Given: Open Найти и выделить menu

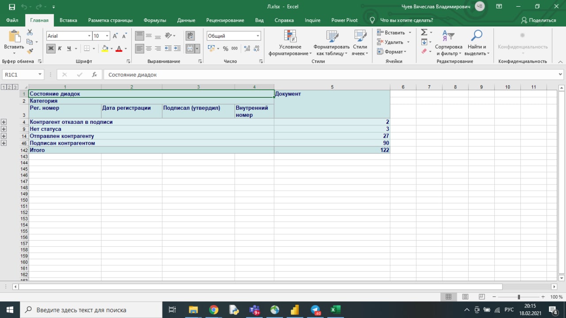Looking at the screenshot, I should (x=477, y=43).
